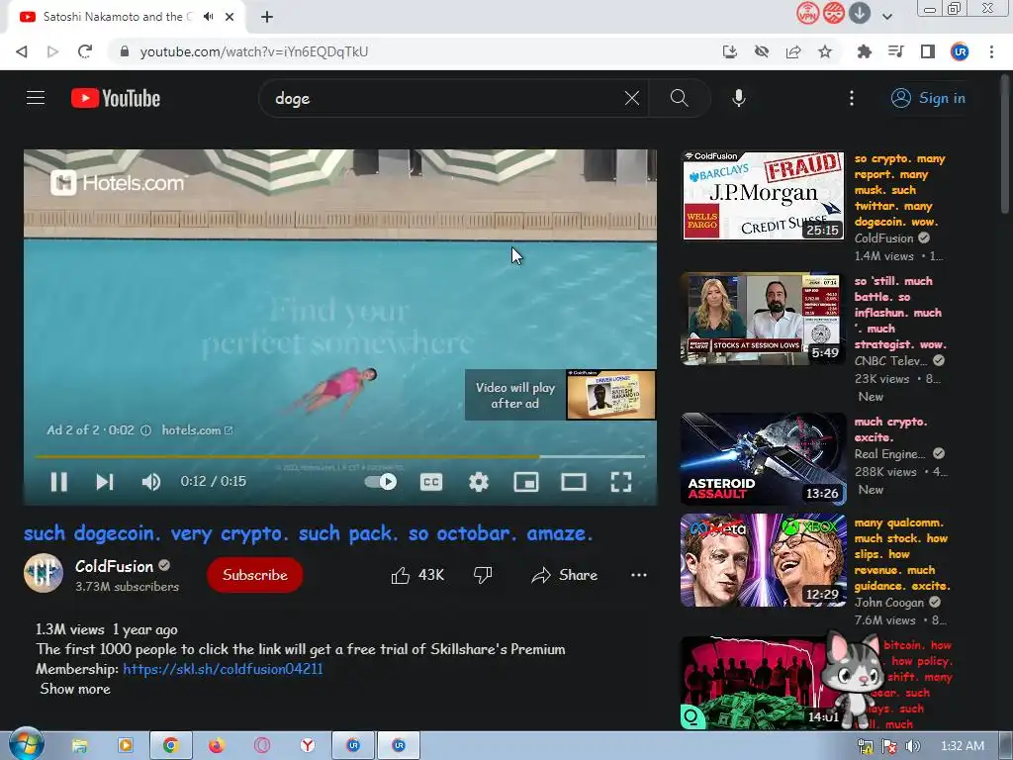Expand description with Show more

[75, 689]
